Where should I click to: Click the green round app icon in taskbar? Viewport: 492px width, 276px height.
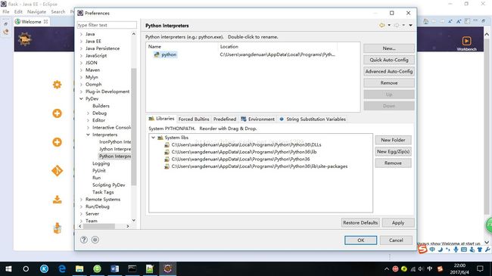pyautogui.click(x=98, y=268)
